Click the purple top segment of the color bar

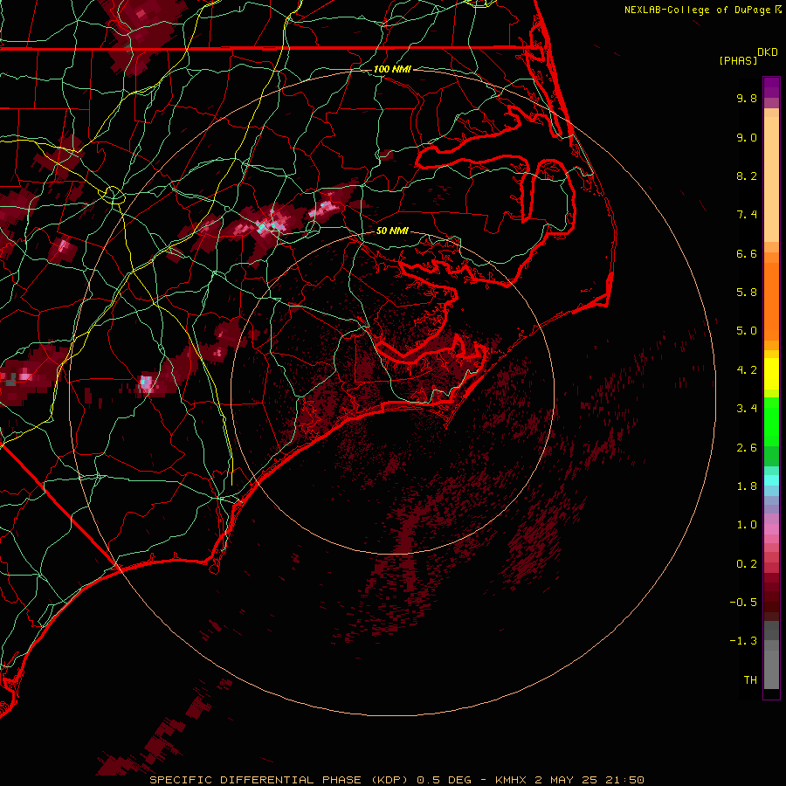point(771,88)
